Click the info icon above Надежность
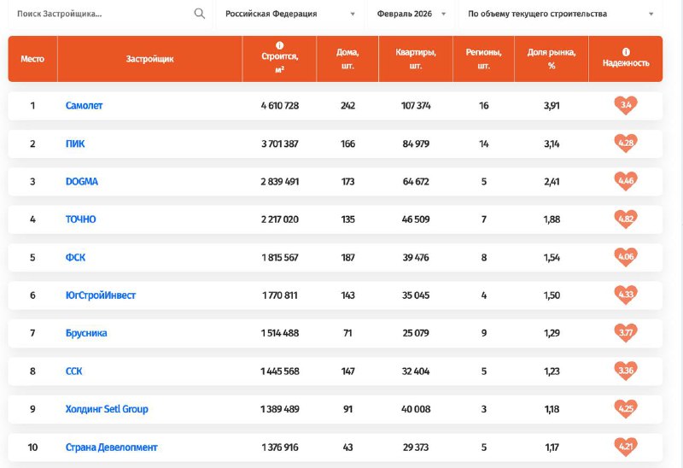Screen dimensions: 683x468 [x=626, y=51]
